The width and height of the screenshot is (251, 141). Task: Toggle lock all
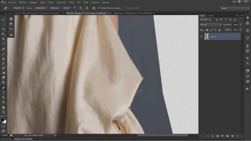[x=219, y=30]
